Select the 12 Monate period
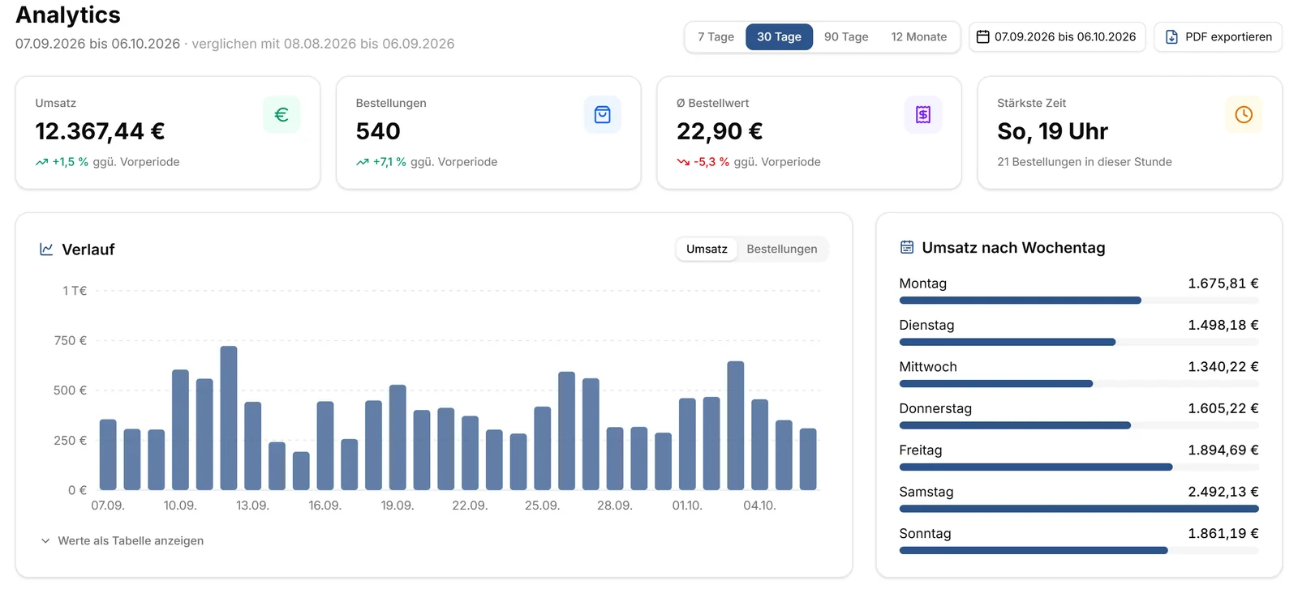 tap(919, 37)
